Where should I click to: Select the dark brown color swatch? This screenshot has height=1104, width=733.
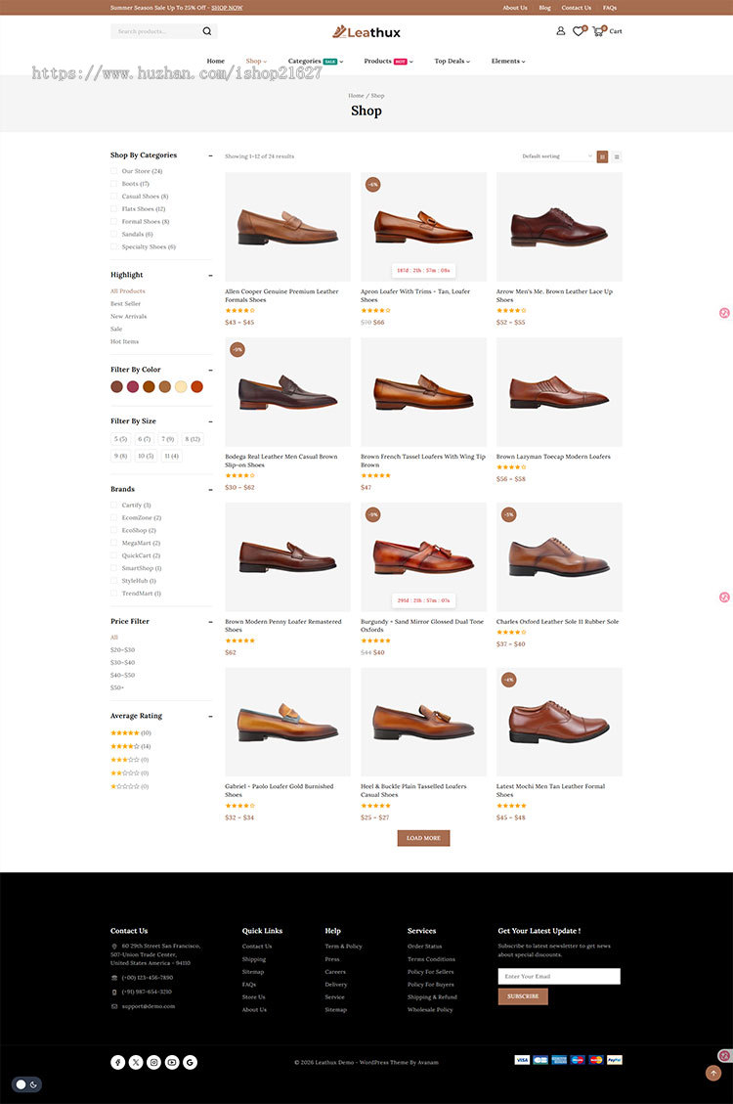(116, 386)
